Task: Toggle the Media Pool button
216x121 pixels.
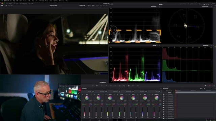Action: 23,3
